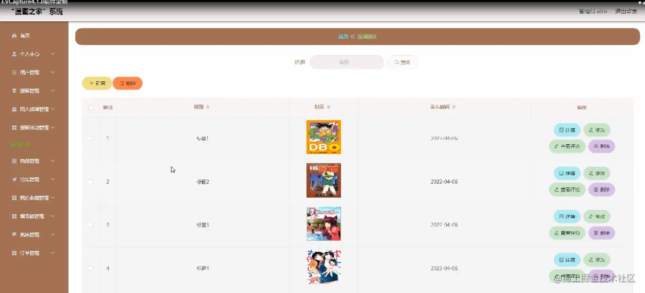This screenshot has height=293, width=645.
Task: Click the 操作 column header
Action: [582, 108]
